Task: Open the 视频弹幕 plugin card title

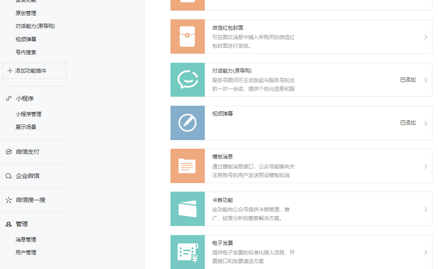Action: (222, 113)
